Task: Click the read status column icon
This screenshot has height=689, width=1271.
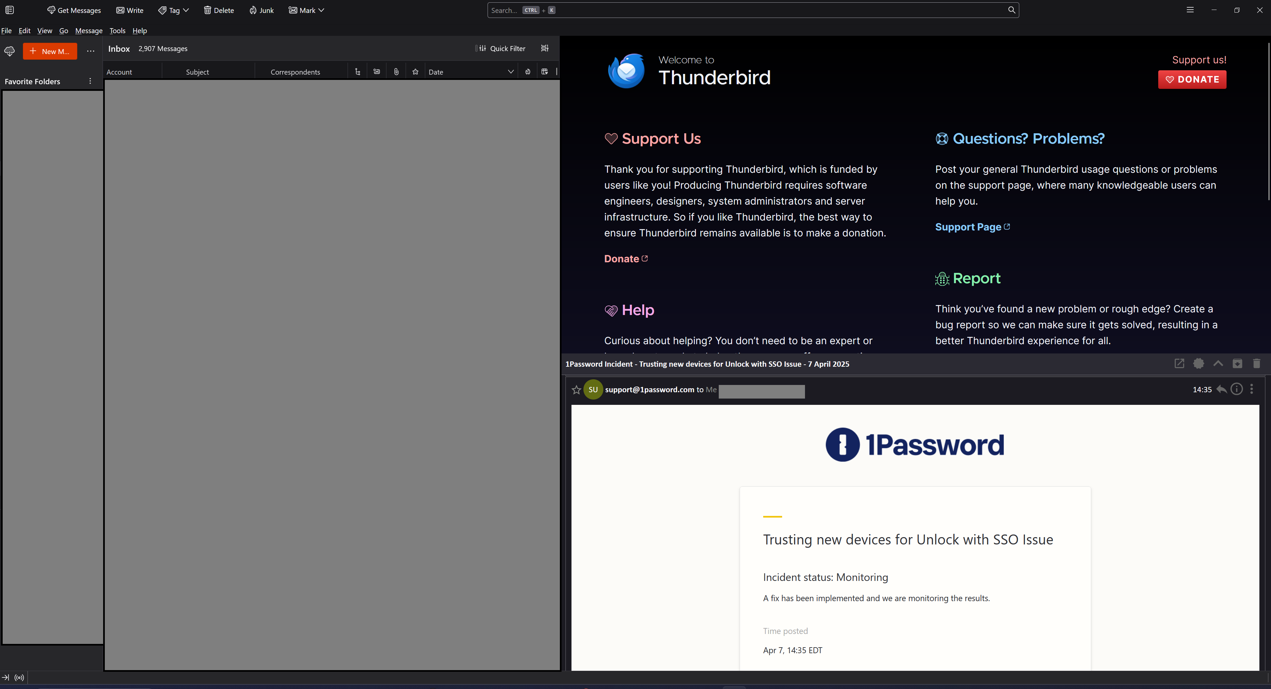Action: point(377,72)
